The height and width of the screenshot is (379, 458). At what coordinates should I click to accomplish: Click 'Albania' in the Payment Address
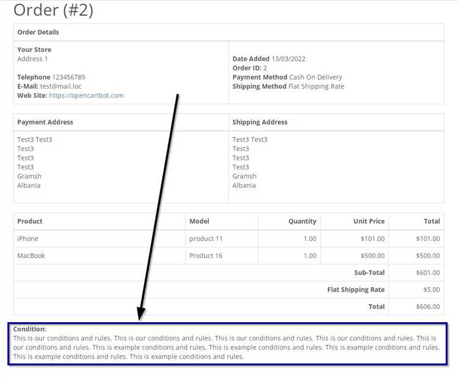[x=29, y=185]
